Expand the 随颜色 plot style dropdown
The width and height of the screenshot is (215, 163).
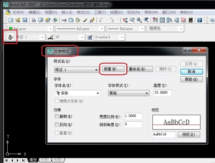click(181, 29)
